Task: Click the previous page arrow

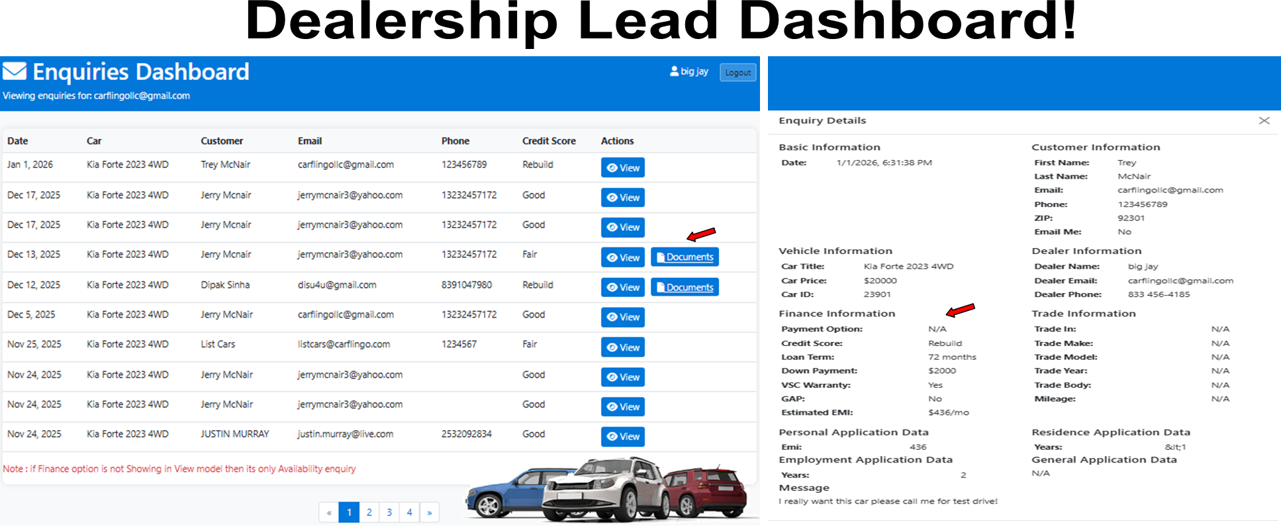Action: point(329,512)
